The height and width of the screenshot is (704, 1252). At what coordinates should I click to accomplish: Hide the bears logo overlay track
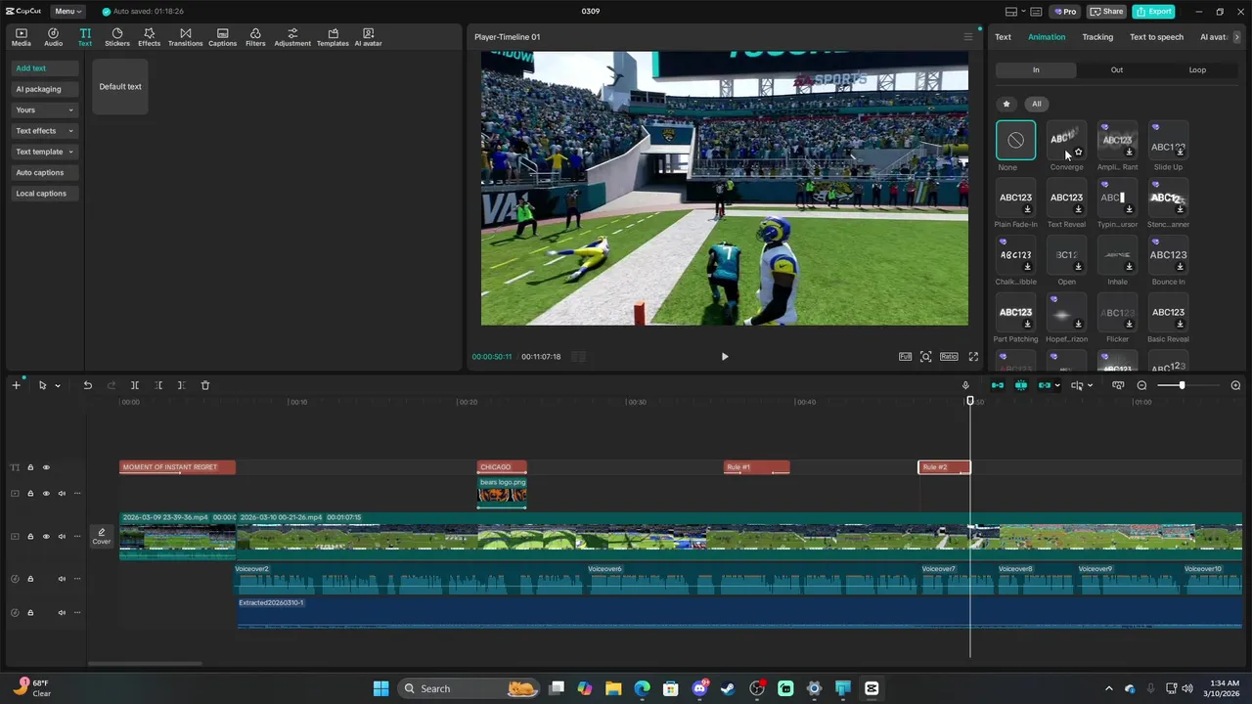[x=46, y=494]
